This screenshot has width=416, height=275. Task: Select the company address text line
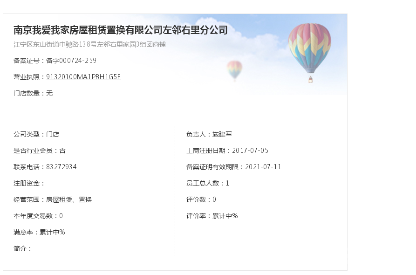pos(89,44)
